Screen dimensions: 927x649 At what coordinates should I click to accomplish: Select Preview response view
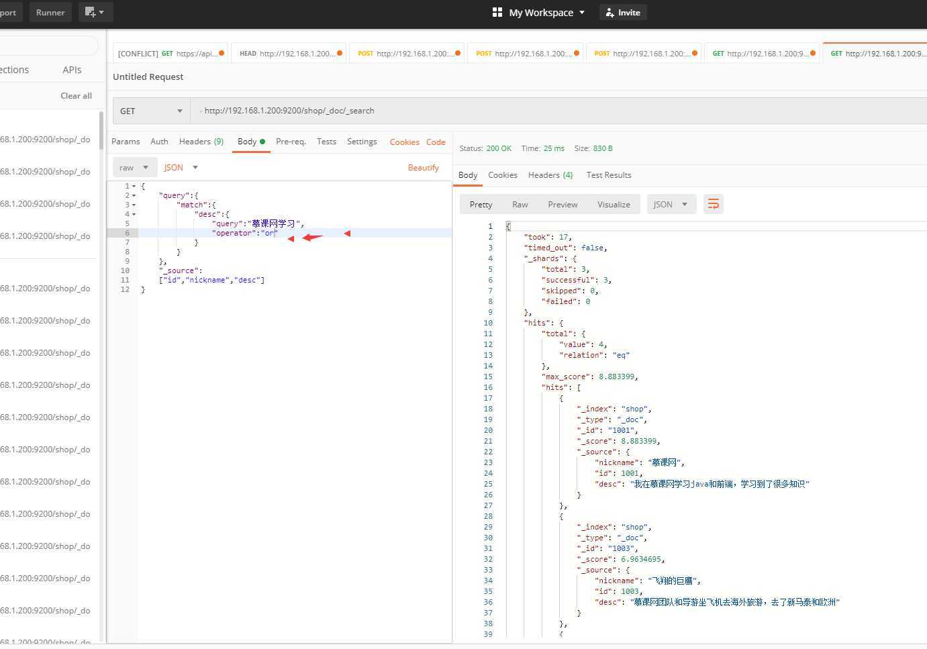(x=563, y=204)
